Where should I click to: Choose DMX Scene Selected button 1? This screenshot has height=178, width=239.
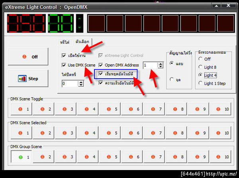[x=22, y=133]
